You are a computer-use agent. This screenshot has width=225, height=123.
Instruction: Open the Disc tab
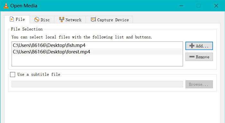pyautogui.click(x=42, y=20)
